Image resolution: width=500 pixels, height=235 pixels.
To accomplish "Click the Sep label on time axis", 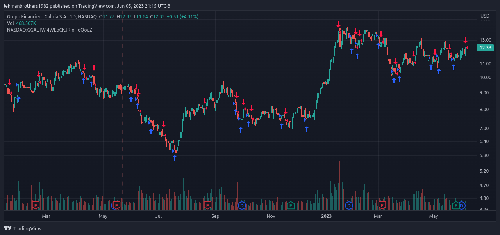I will [215, 216].
